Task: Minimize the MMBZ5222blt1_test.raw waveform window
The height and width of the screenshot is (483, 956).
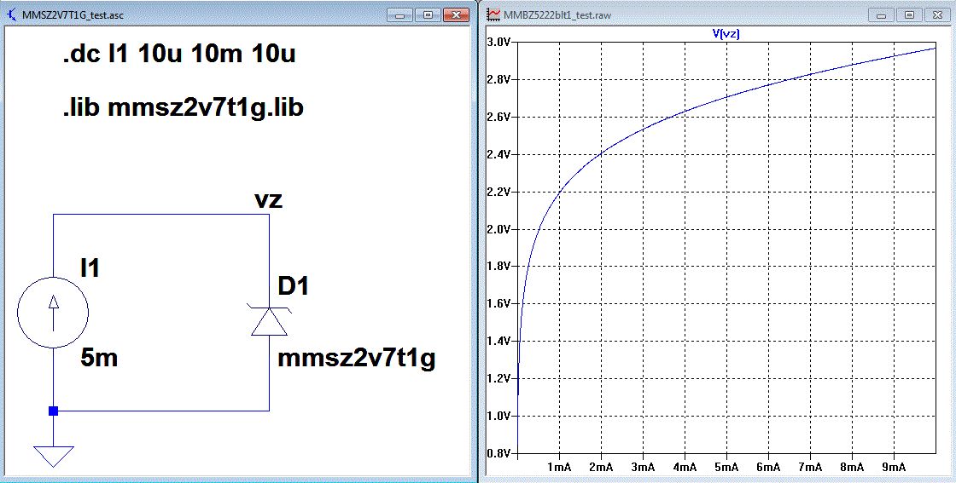Action: tap(882, 15)
